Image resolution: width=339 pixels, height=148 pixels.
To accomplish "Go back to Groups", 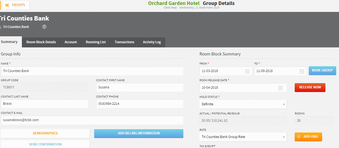I will click(16, 5).
